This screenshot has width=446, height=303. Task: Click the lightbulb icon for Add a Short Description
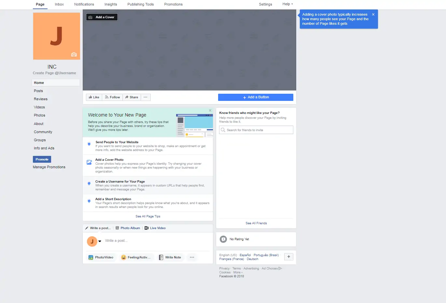click(89, 201)
